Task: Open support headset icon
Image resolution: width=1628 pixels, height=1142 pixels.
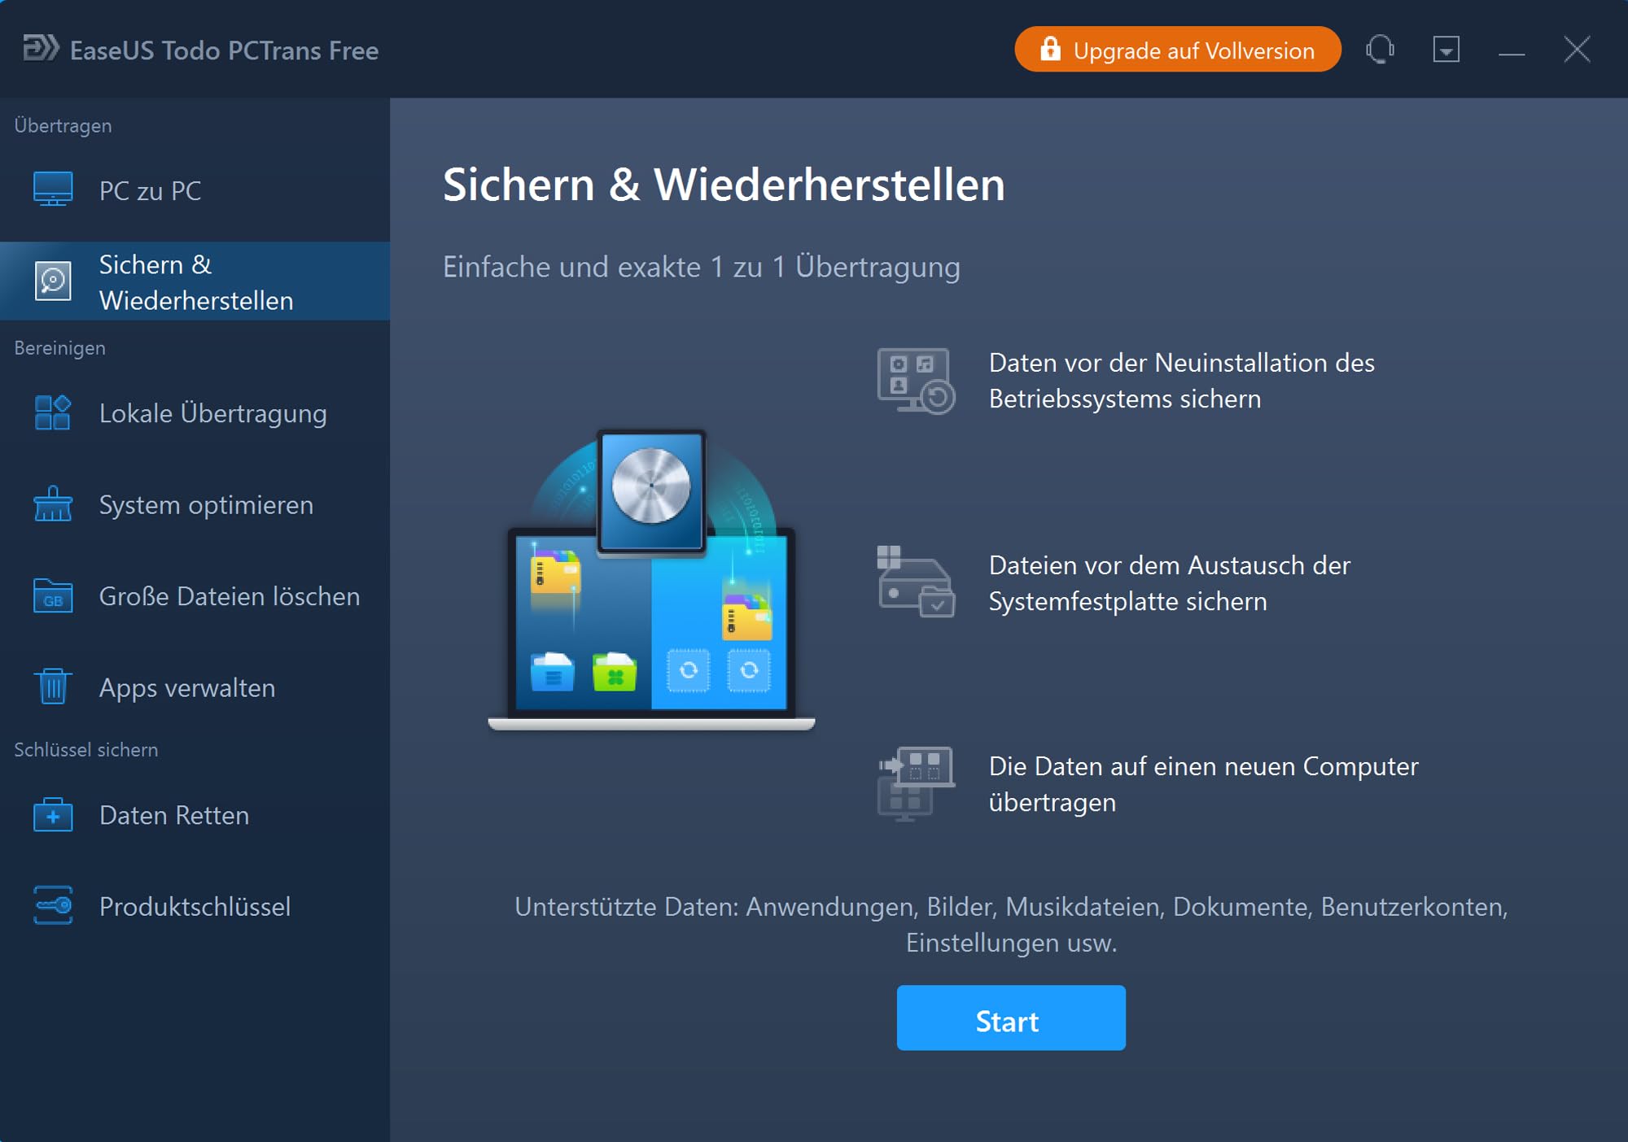Action: (x=1381, y=50)
